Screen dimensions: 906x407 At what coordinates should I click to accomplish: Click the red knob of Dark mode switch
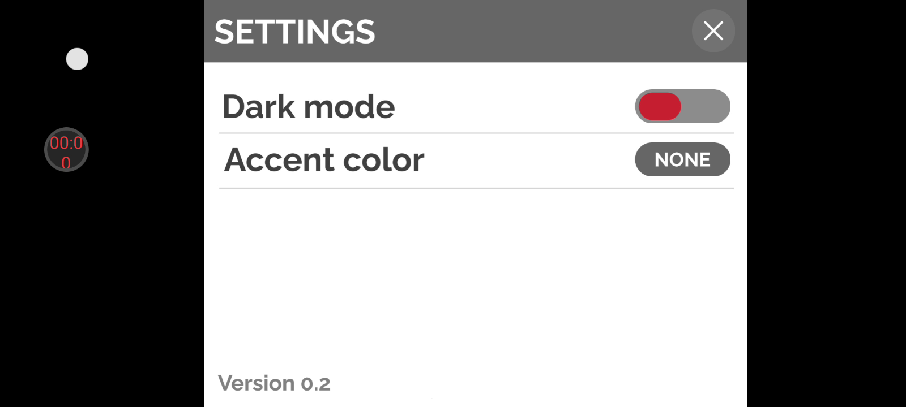pos(660,106)
